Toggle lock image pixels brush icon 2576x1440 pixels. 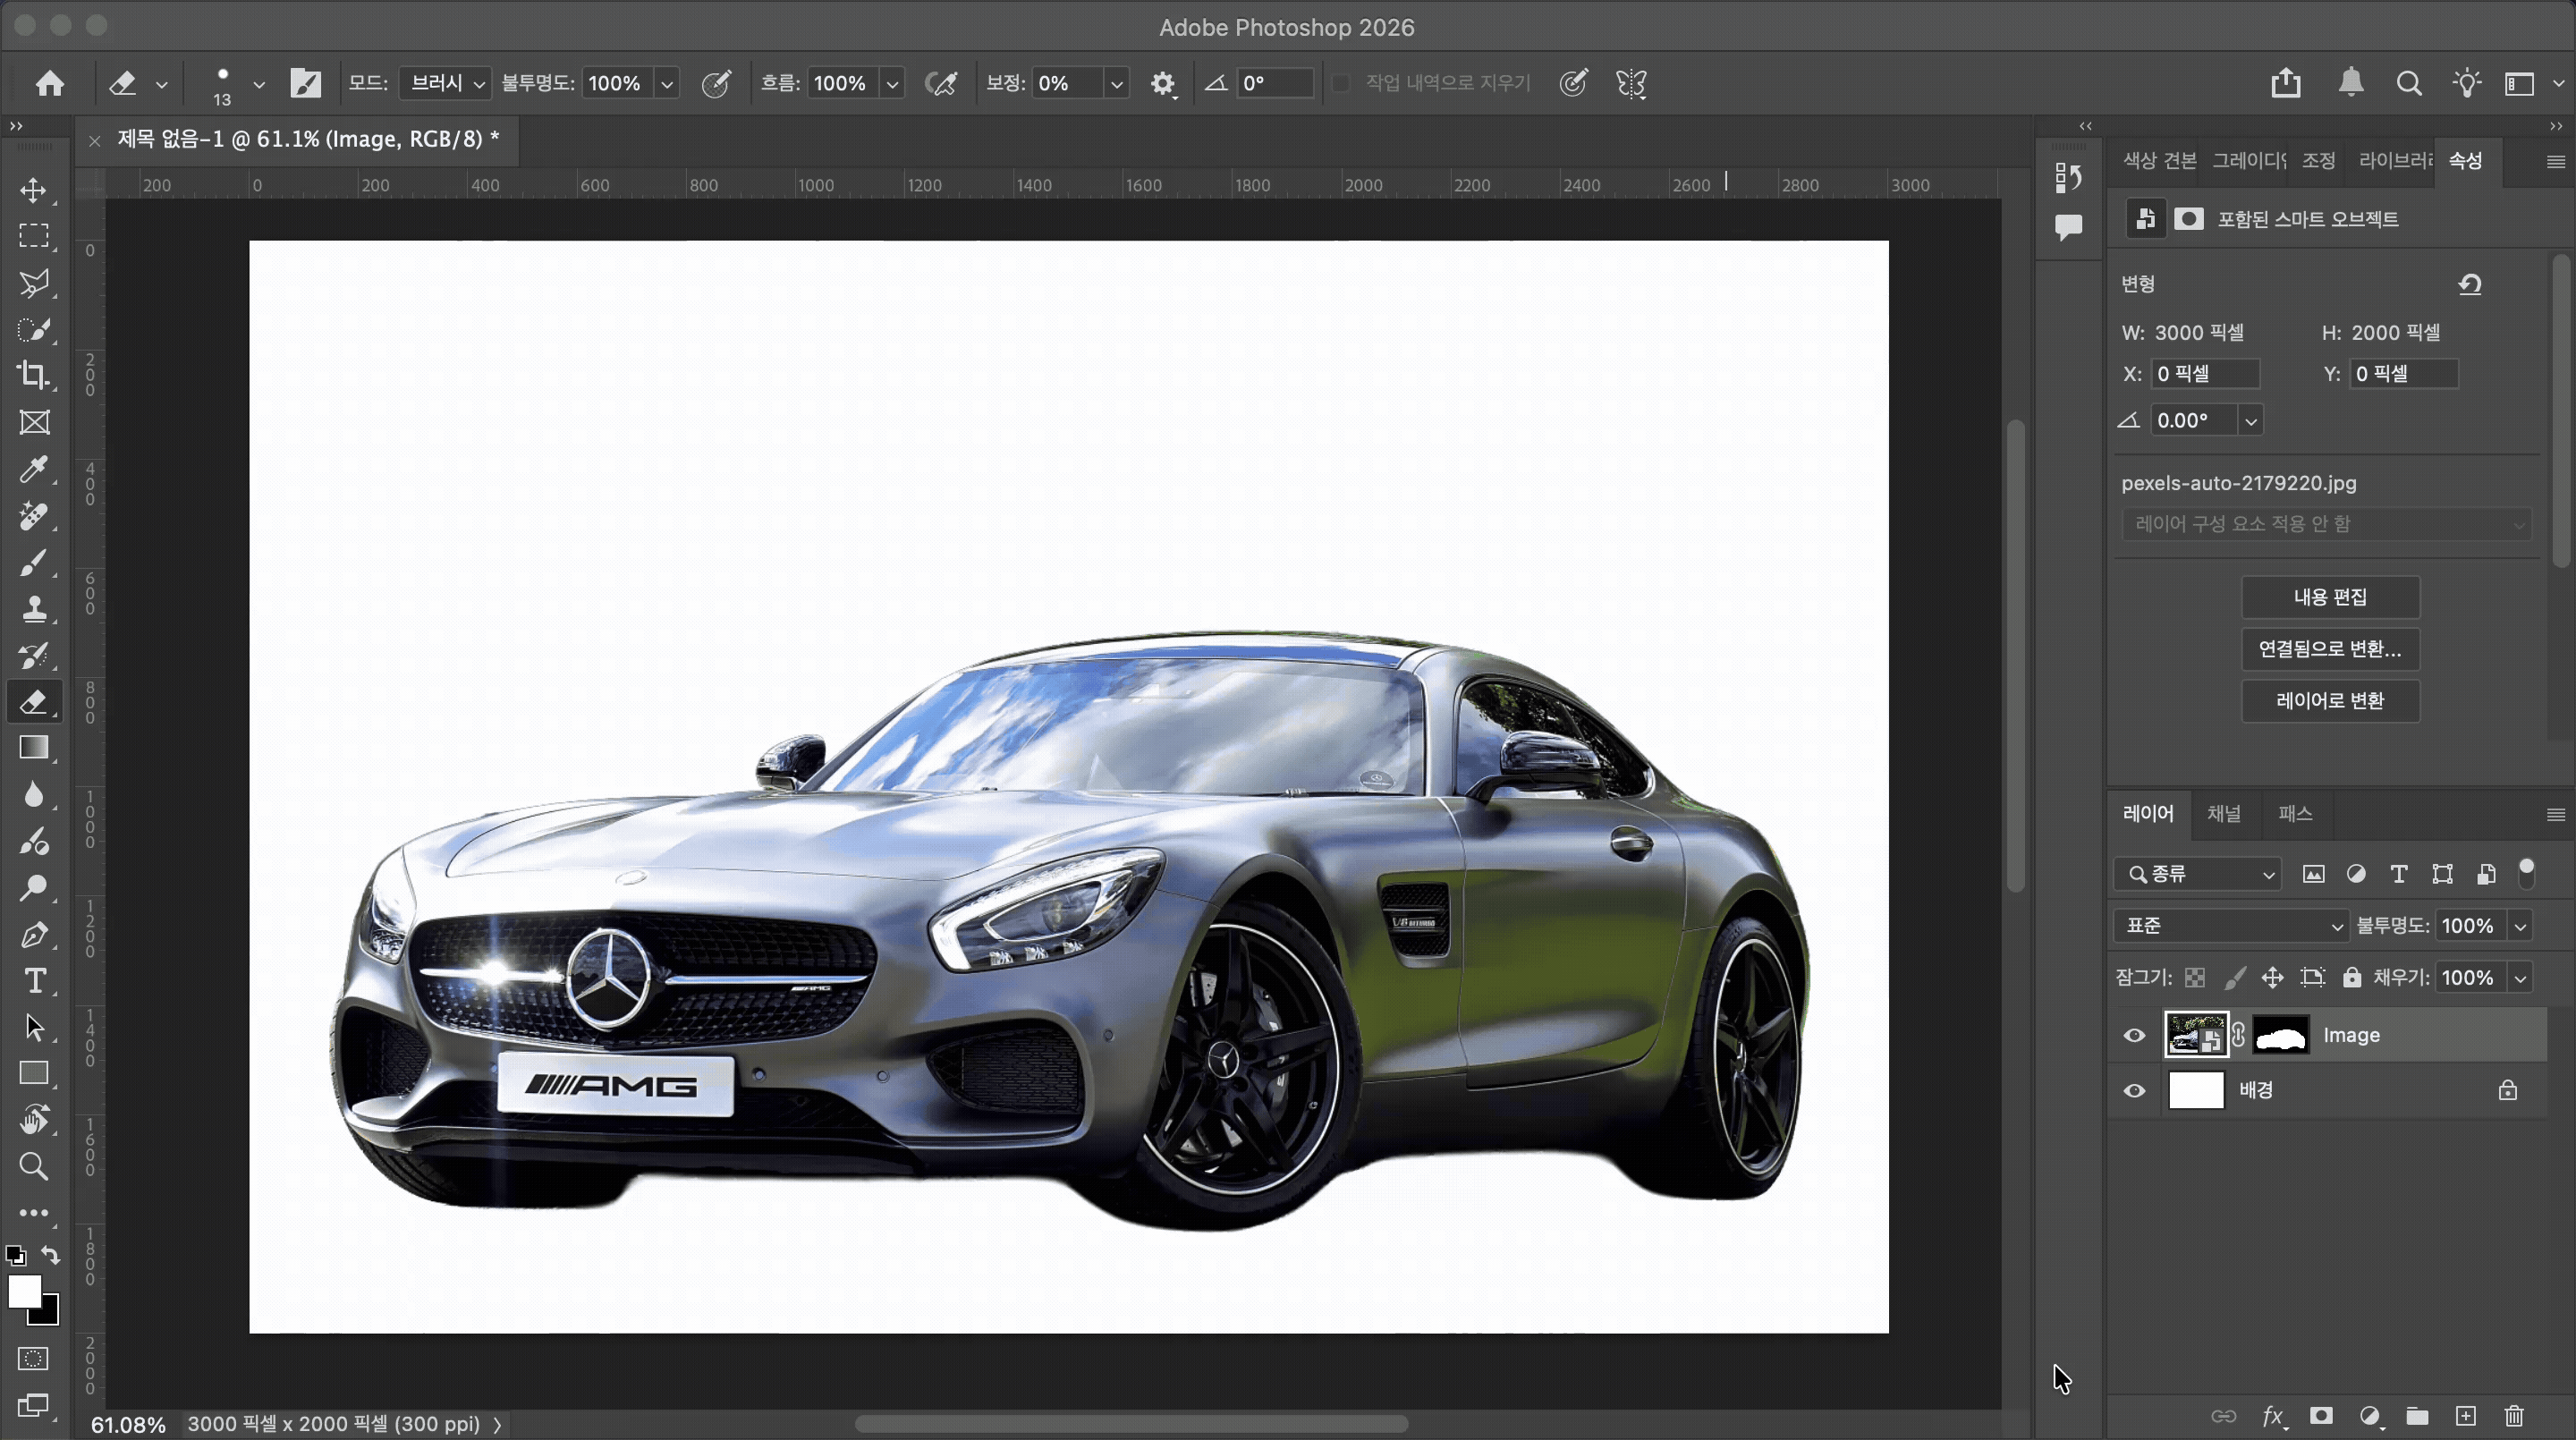pyautogui.click(x=2234, y=978)
